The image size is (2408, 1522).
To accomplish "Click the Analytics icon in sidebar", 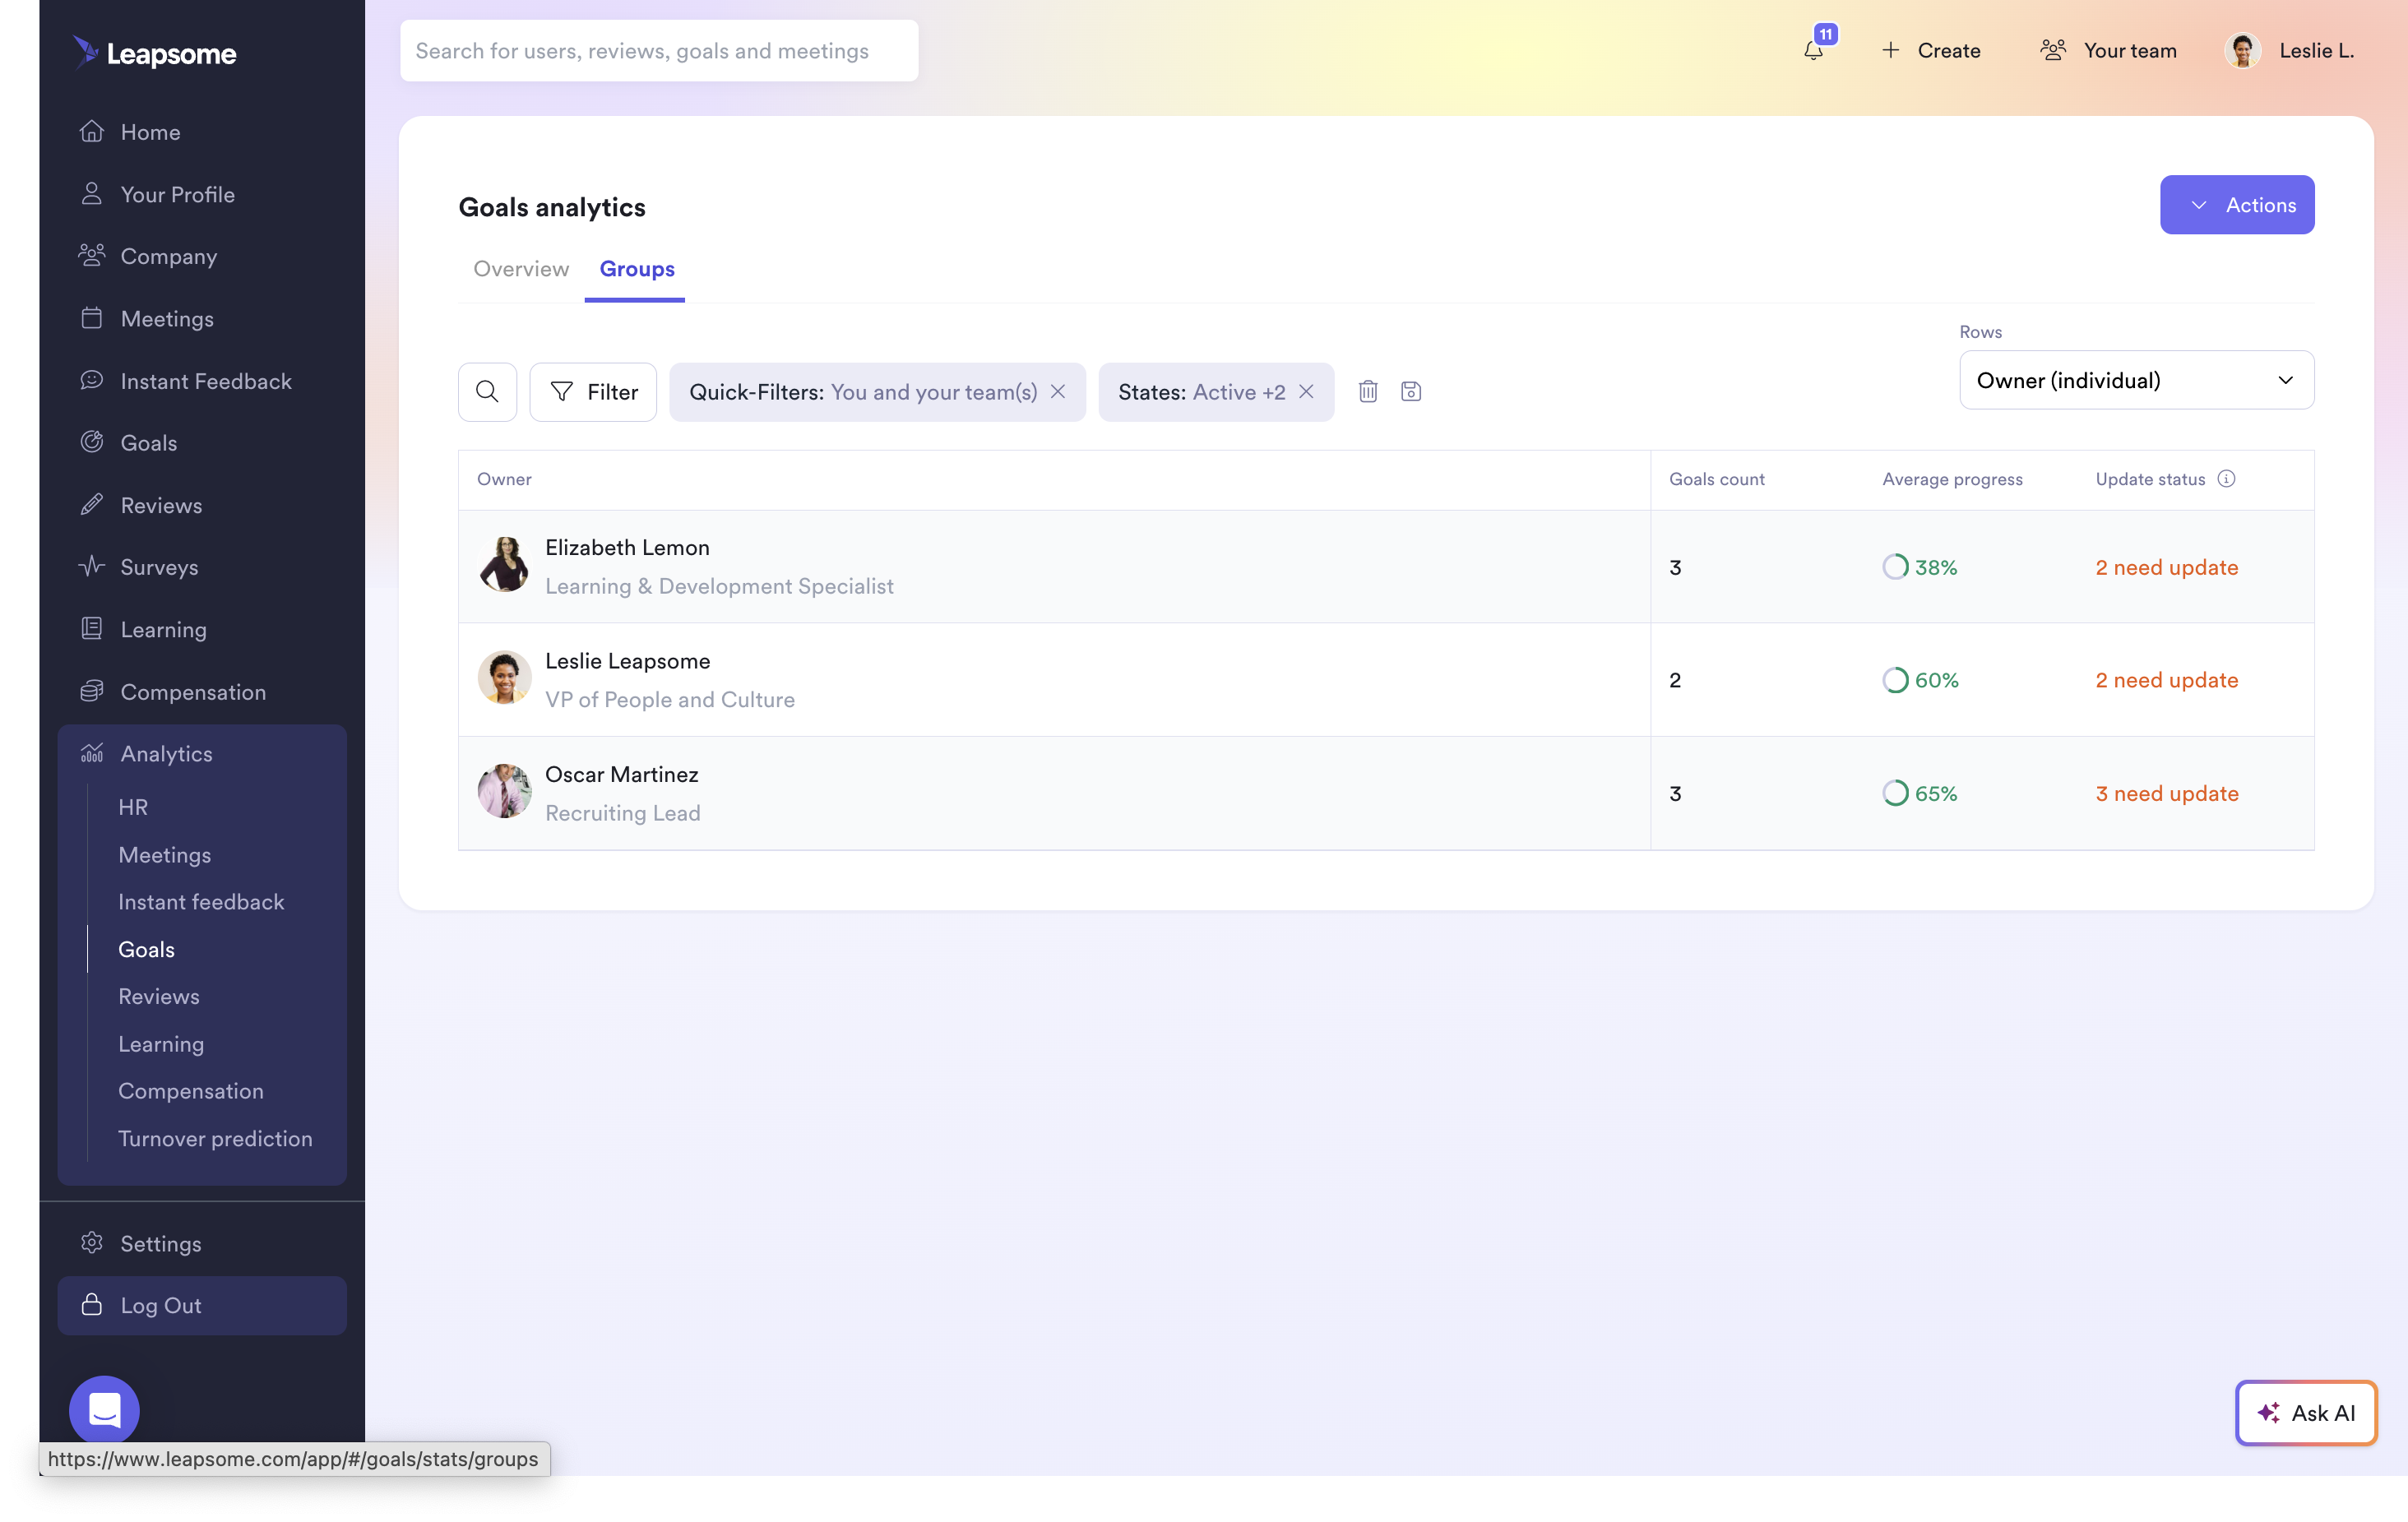I will 91,752.
